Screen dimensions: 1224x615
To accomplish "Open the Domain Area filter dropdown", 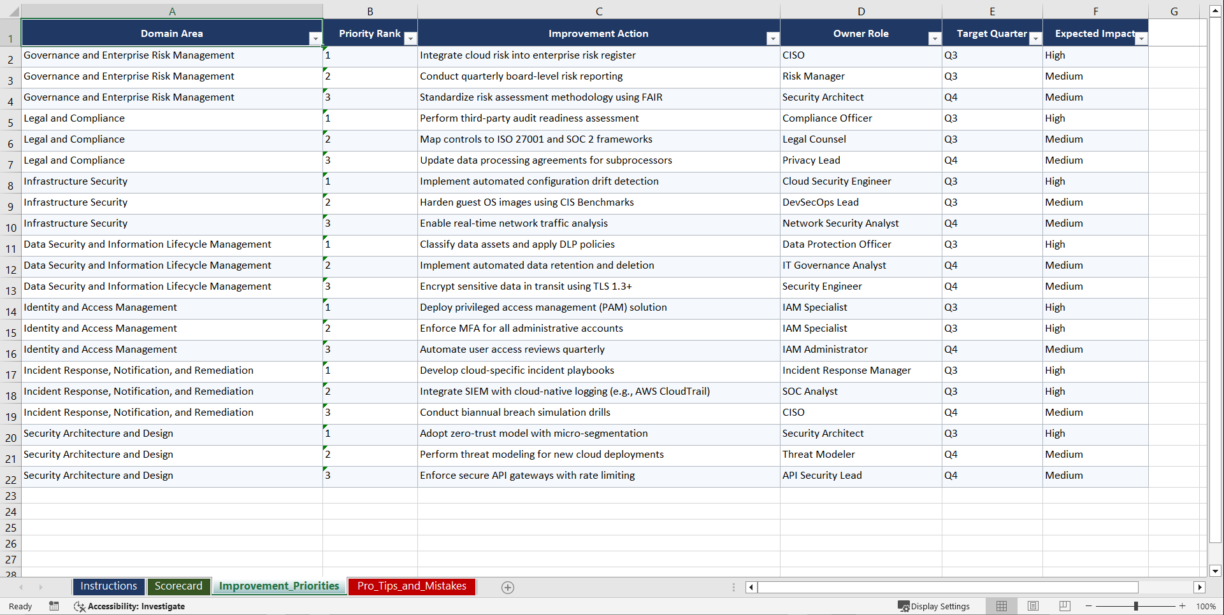I will tap(315, 38).
